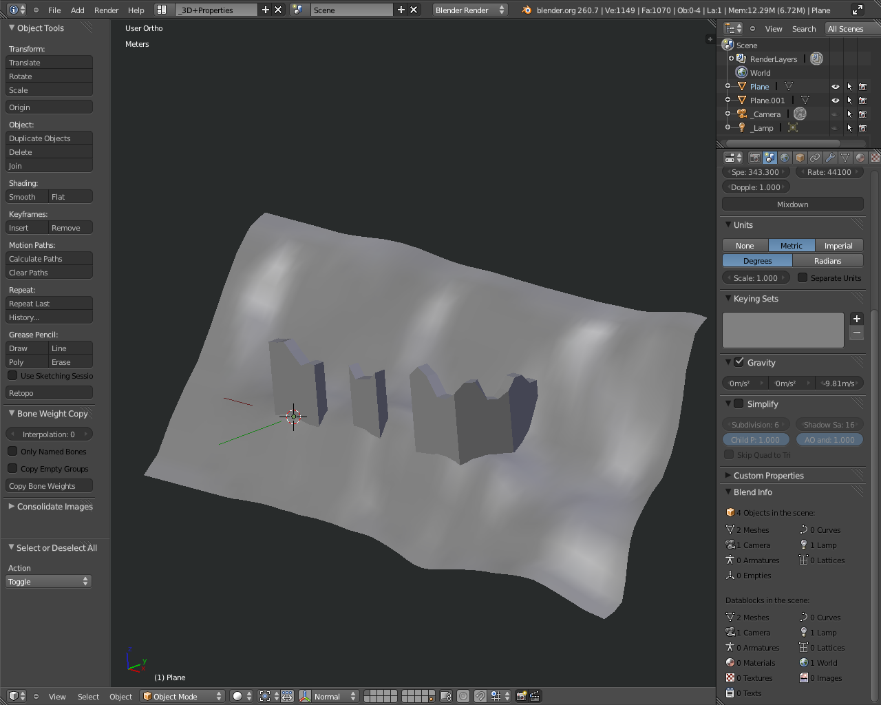Uncheck the Gravity checkbox

739,362
